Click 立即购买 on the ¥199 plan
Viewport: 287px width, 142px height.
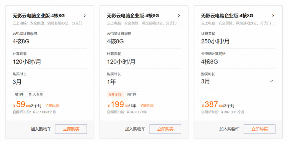pyautogui.click(x=165, y=129)
